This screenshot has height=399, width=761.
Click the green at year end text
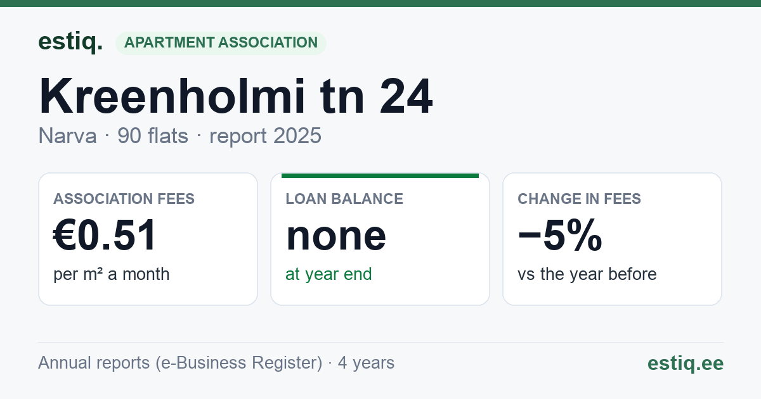click(328, 274)
